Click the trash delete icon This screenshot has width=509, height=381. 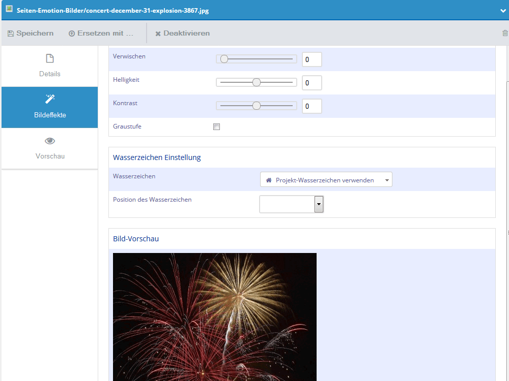pyautogui.click(x=505, y=33)
